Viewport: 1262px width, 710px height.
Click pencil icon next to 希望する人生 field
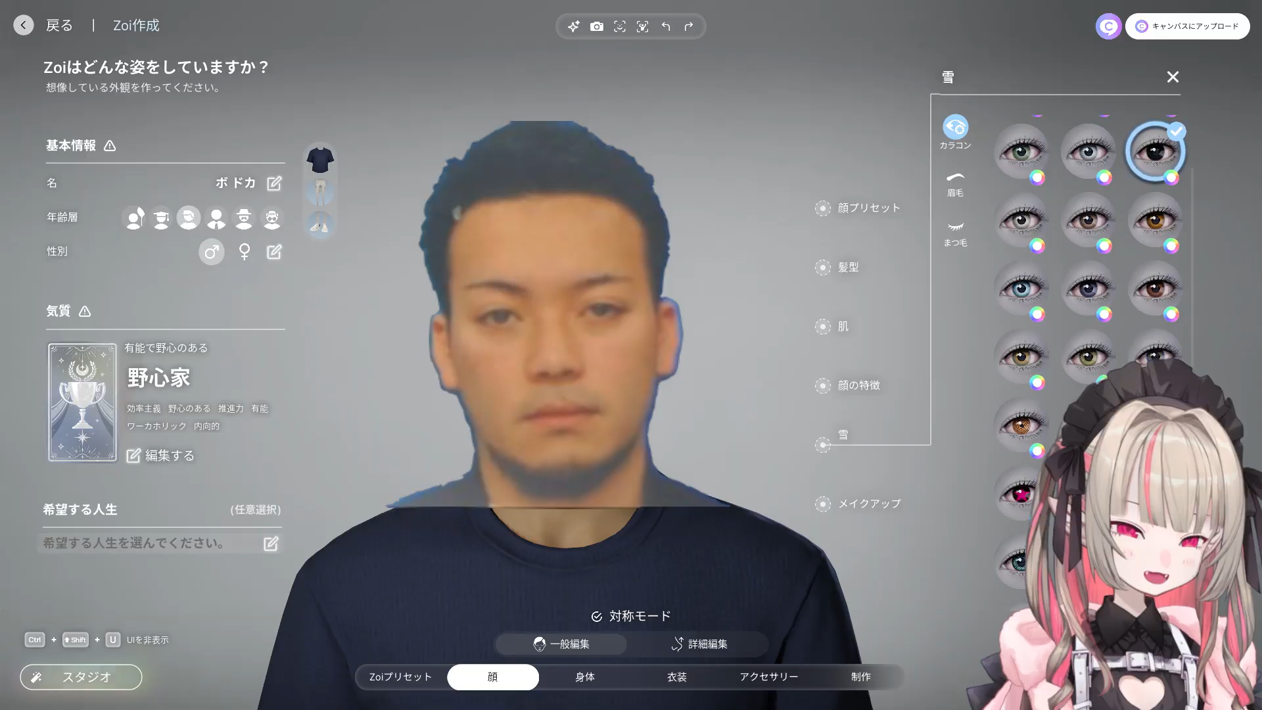tap(271, 544)
